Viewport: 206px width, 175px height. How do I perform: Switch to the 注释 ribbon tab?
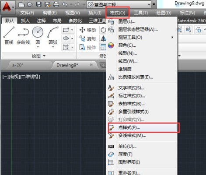pos(41,21)
